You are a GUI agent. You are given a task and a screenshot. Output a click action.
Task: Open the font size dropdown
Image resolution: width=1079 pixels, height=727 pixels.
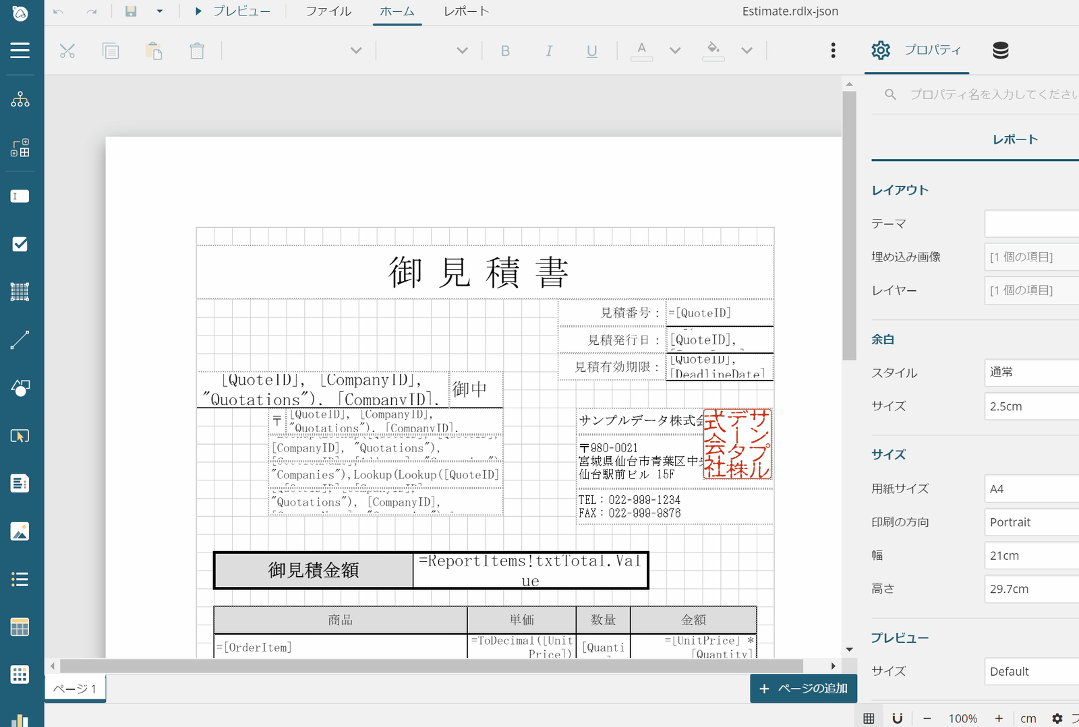[462, 51]
